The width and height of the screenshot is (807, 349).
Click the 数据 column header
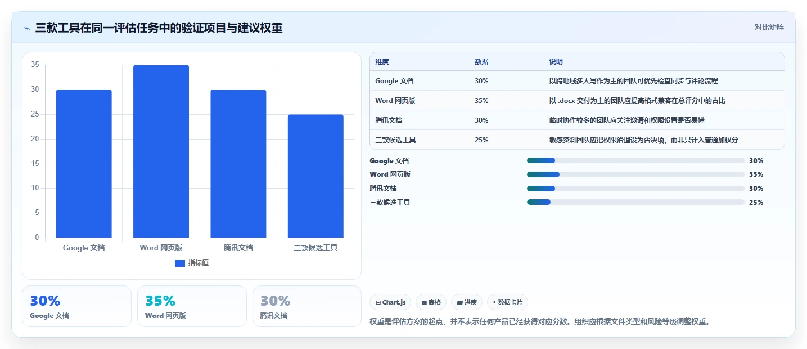481,62
